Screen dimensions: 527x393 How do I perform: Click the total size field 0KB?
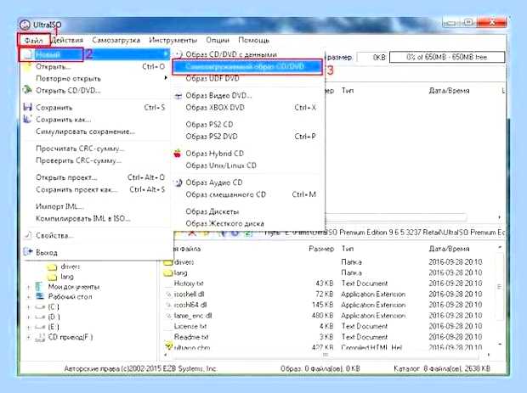click(x=372, y=58)
